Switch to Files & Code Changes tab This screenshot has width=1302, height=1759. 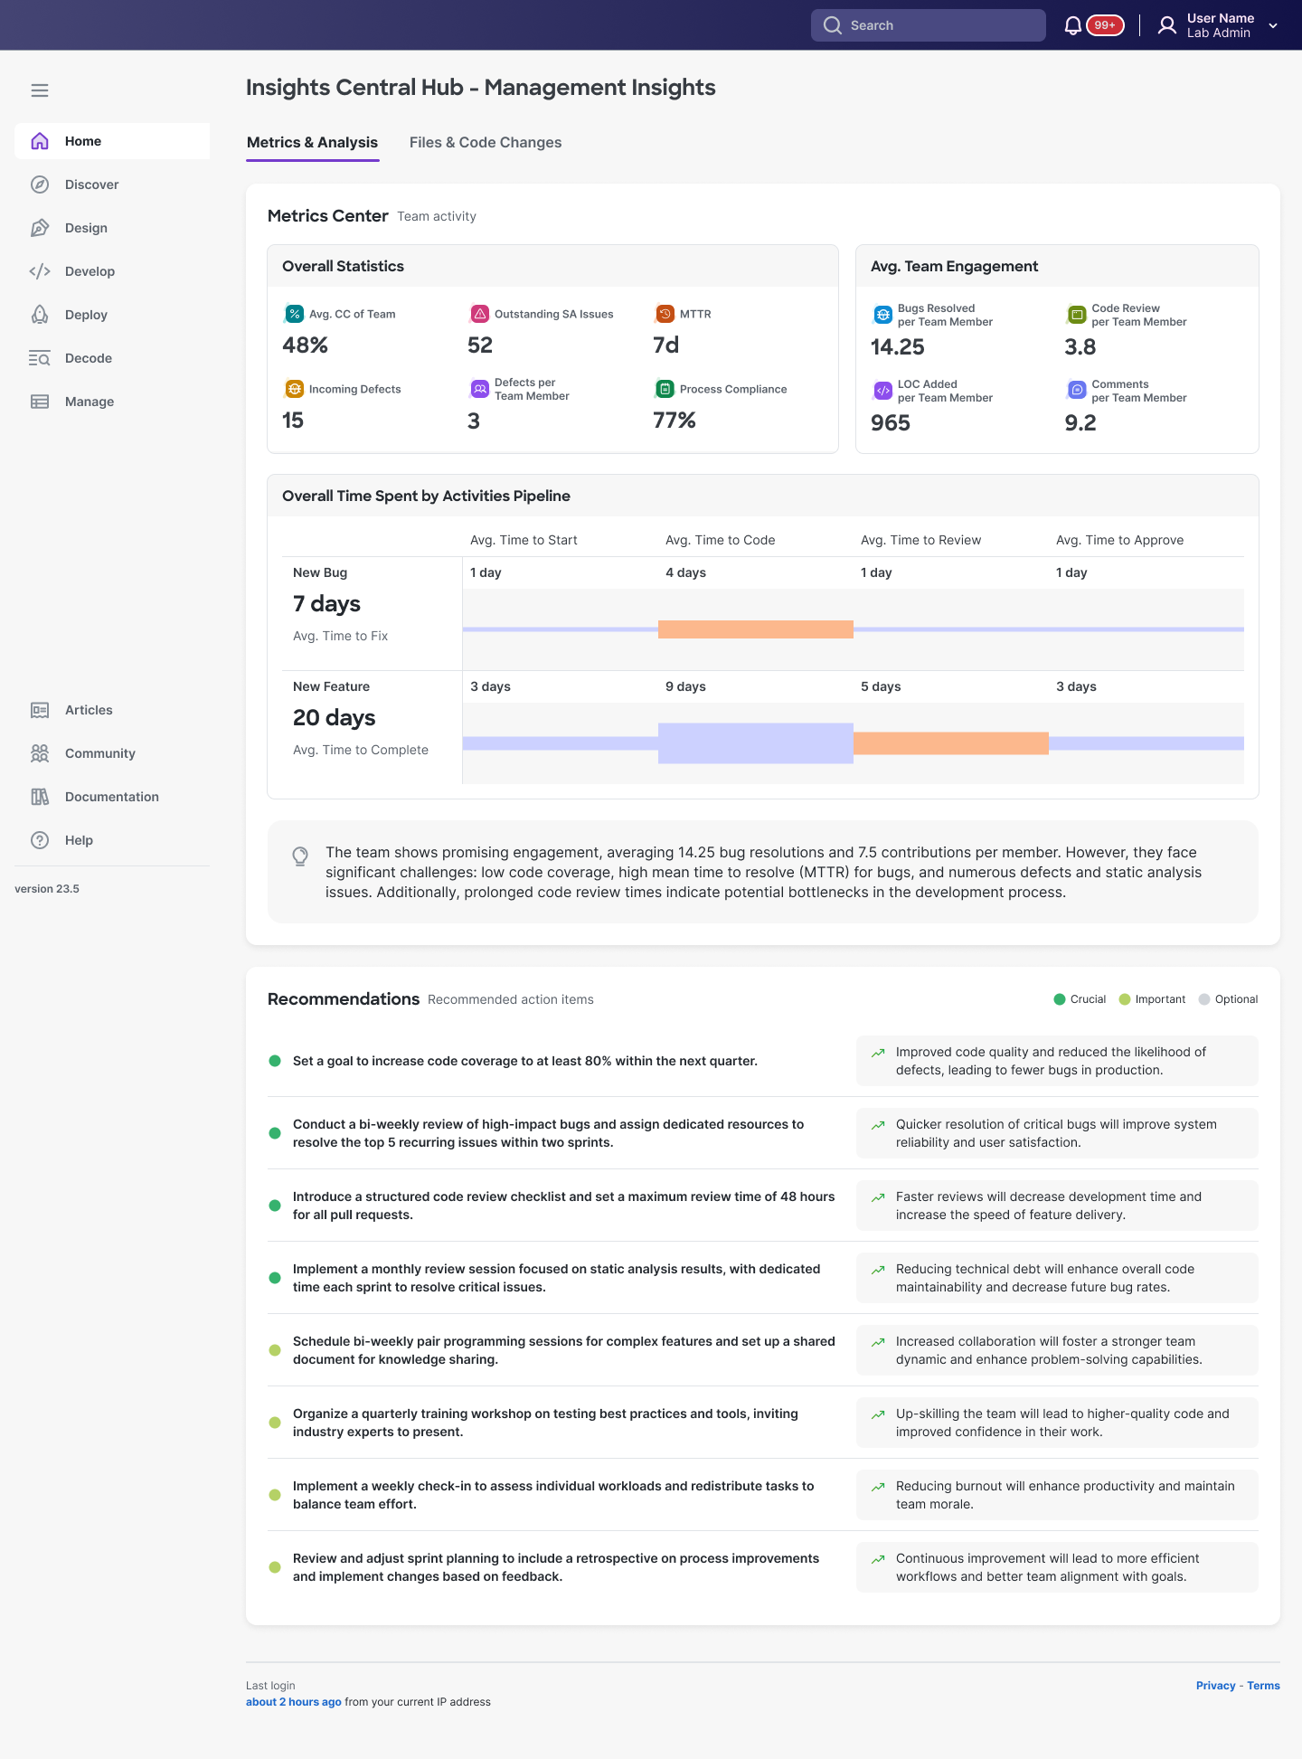(486, 142)
